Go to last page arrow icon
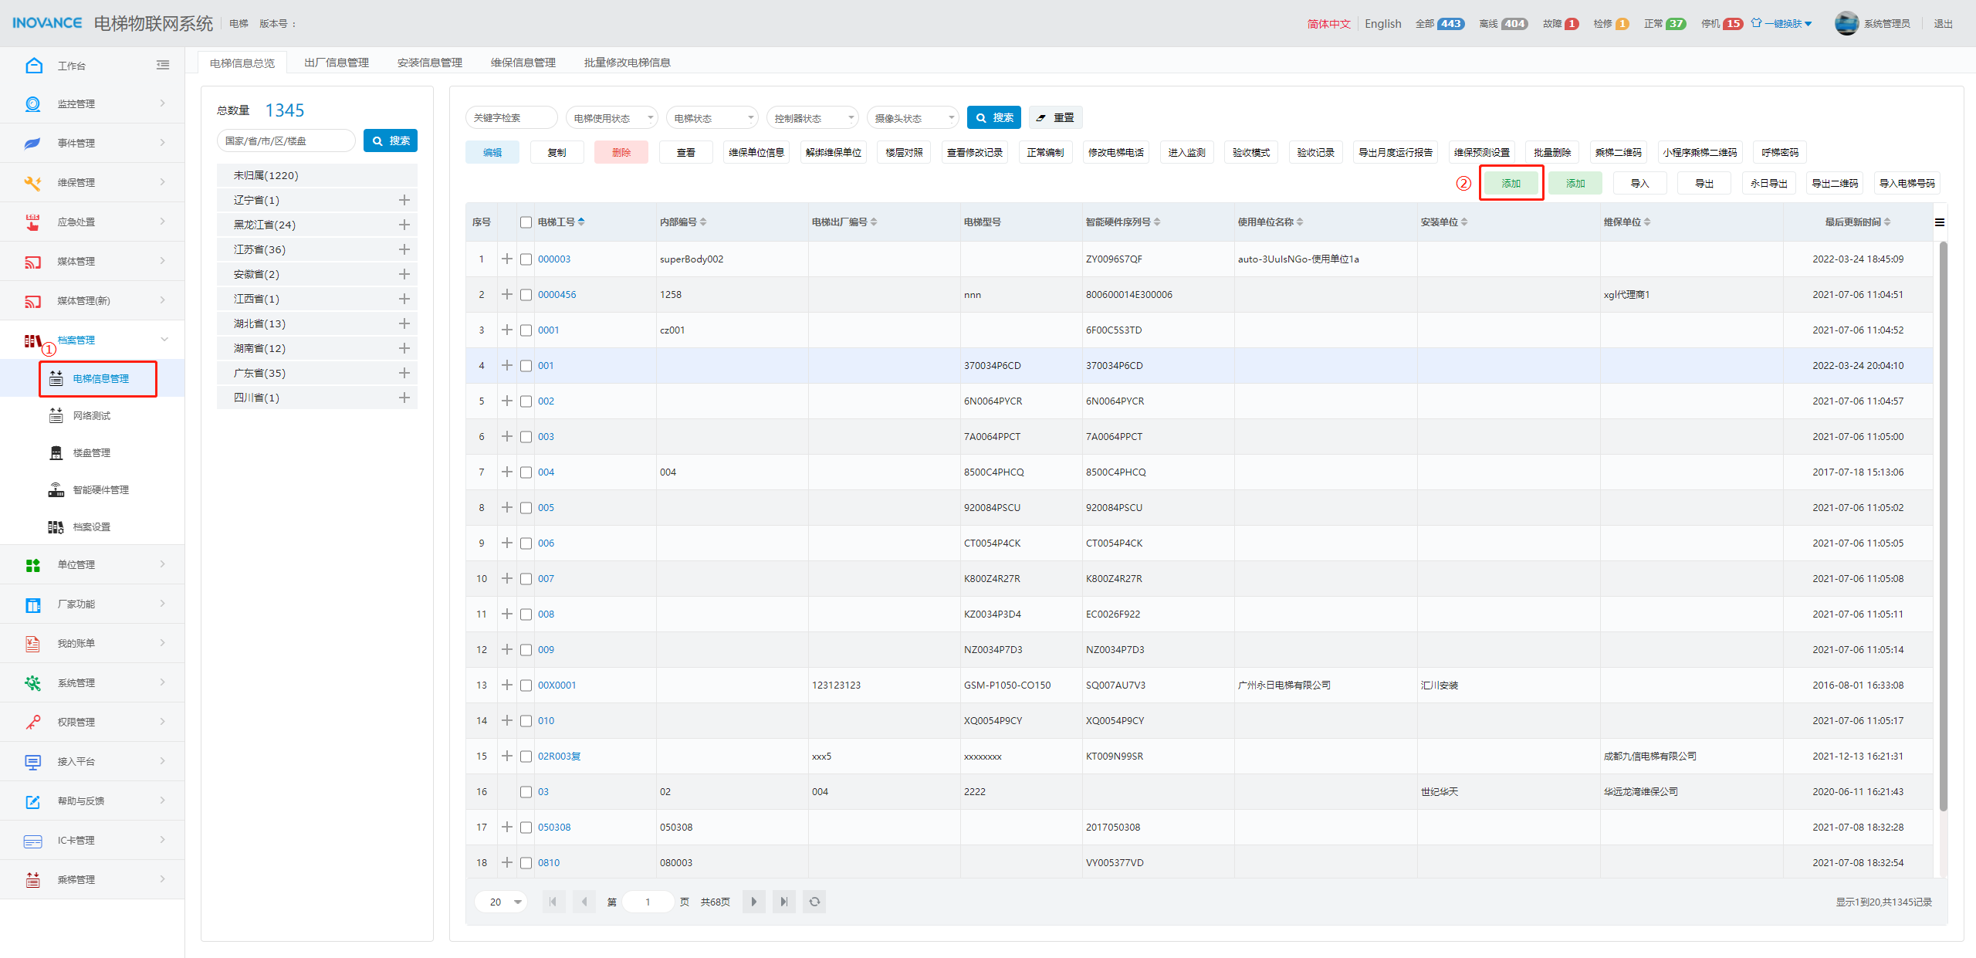1976x958 pixels. click(784, 902)
